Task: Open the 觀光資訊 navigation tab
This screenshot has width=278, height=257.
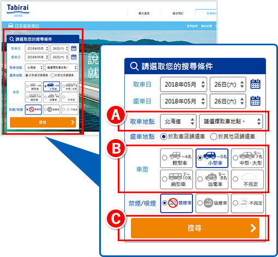Action: (x=144, y=13)
